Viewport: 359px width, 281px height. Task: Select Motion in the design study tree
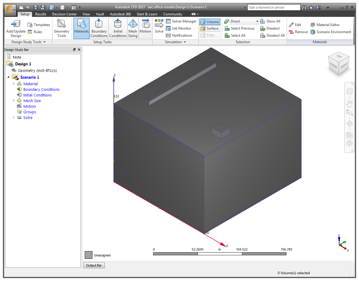(x=30, y=106)
